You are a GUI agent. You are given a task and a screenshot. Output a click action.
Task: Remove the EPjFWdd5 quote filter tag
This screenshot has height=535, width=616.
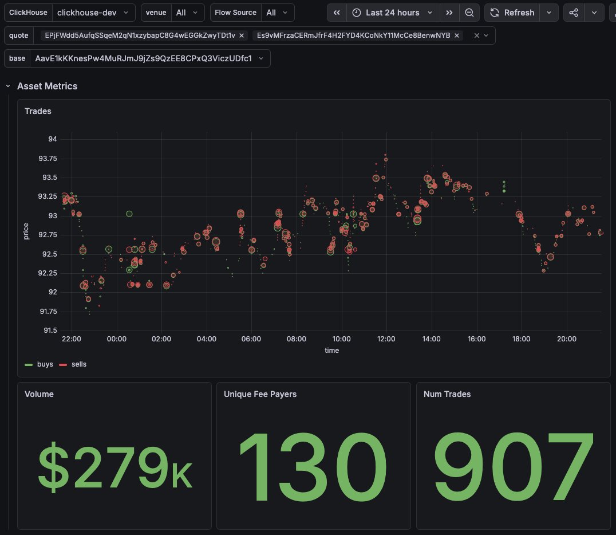click(x=242, y=36)
